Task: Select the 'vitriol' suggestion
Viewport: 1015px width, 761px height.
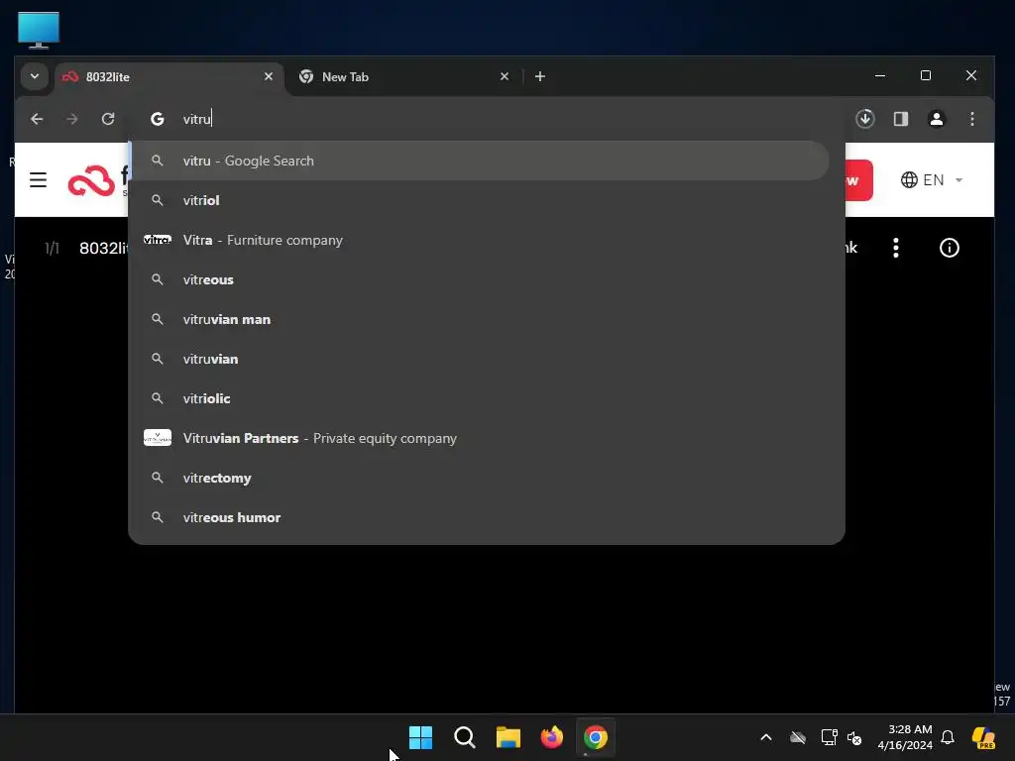Action: (x=479, y=200)
